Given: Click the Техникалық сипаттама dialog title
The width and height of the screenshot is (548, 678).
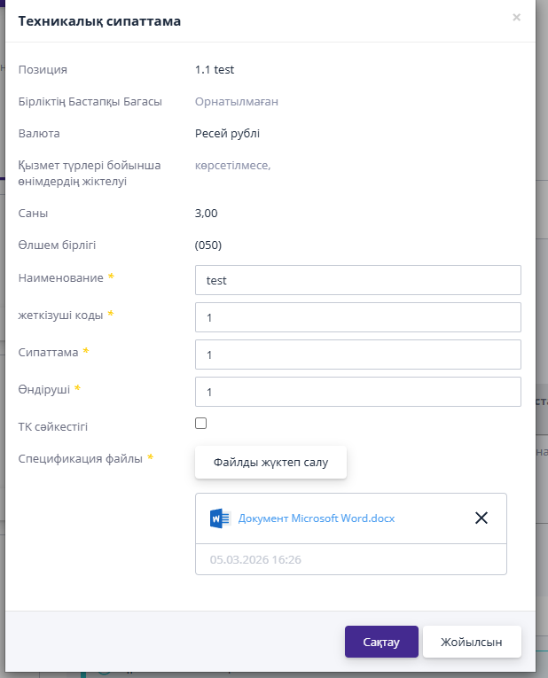Looking at the screenshot, I should click(x=99, y=21).
